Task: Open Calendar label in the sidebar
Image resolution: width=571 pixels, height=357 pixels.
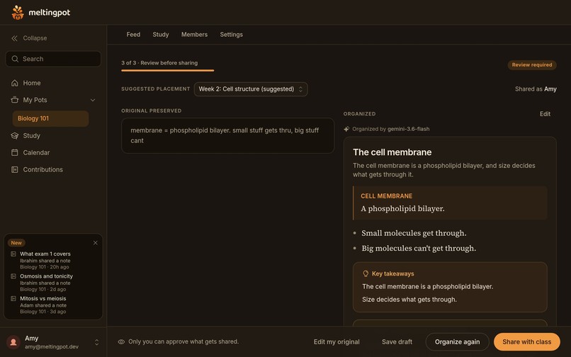Action: [x=36, y=152]
